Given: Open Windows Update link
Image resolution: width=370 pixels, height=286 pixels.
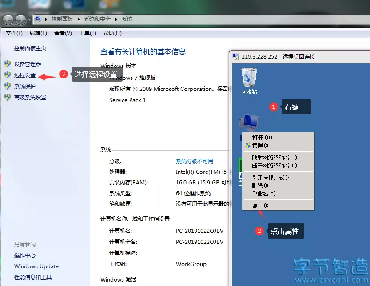Looking at the screenshot, I should 36,266.
